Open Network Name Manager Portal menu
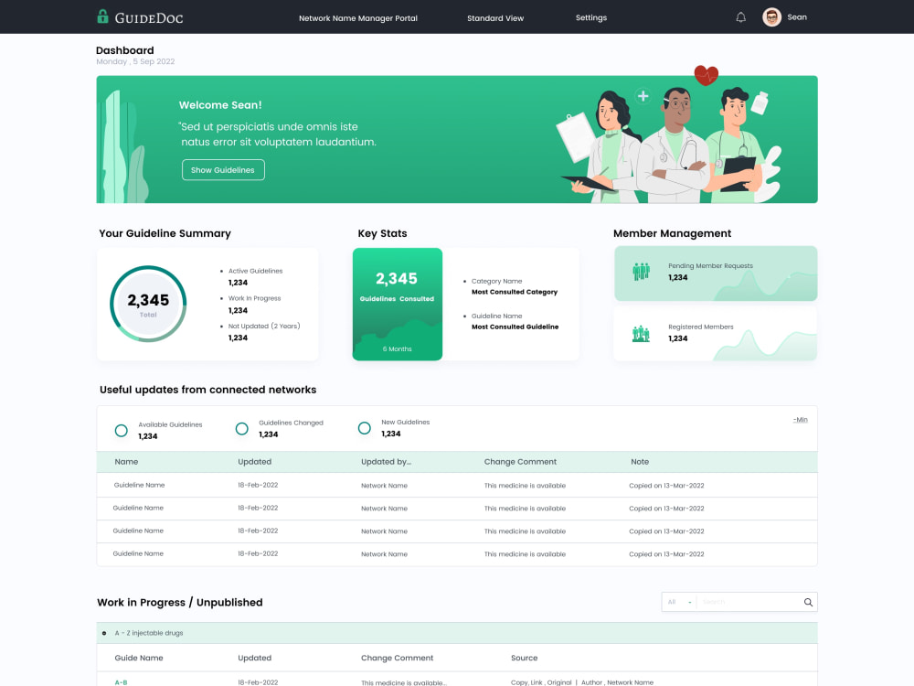Screen dimensions: 914x686 click(x=358, y=18)
